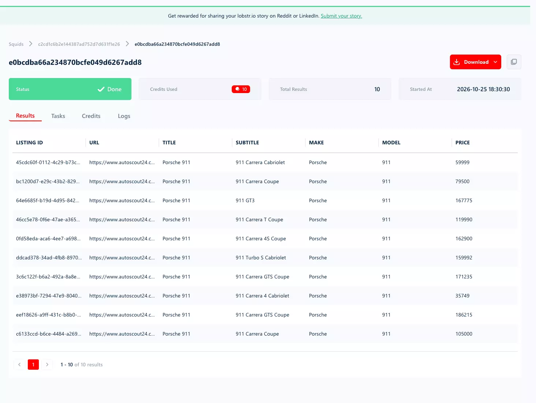Image resolution: width=536 pixels, height=403 pixels.
Task: Click the Started At timestamp 2026-10-25 18:30:30
Action: (483, 89)
